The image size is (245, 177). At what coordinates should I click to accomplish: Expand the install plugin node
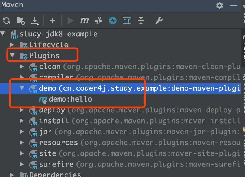[22, 121]
